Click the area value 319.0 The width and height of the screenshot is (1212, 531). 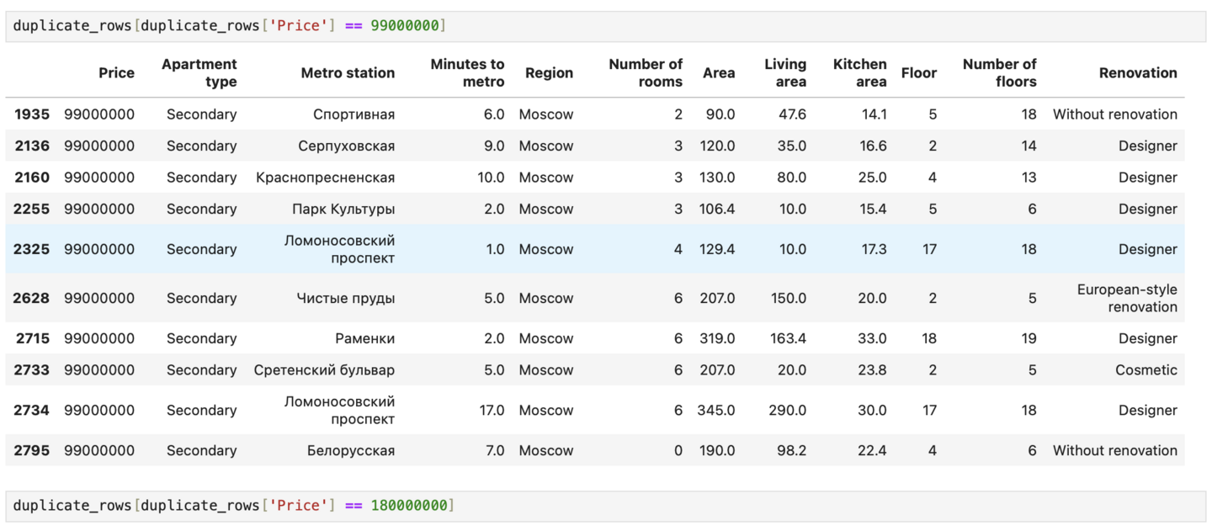pyautogui.click(x=716, y=338)
